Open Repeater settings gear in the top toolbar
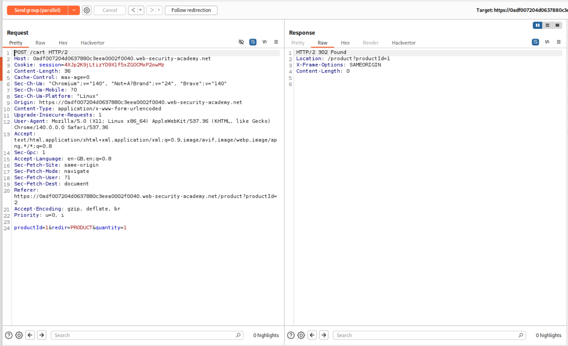Image resolution: width=568 pixels, height=346 pixels. click(87, 10)
